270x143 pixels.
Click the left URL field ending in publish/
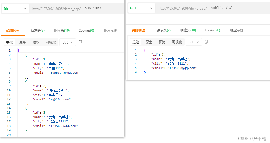point(77,8)
